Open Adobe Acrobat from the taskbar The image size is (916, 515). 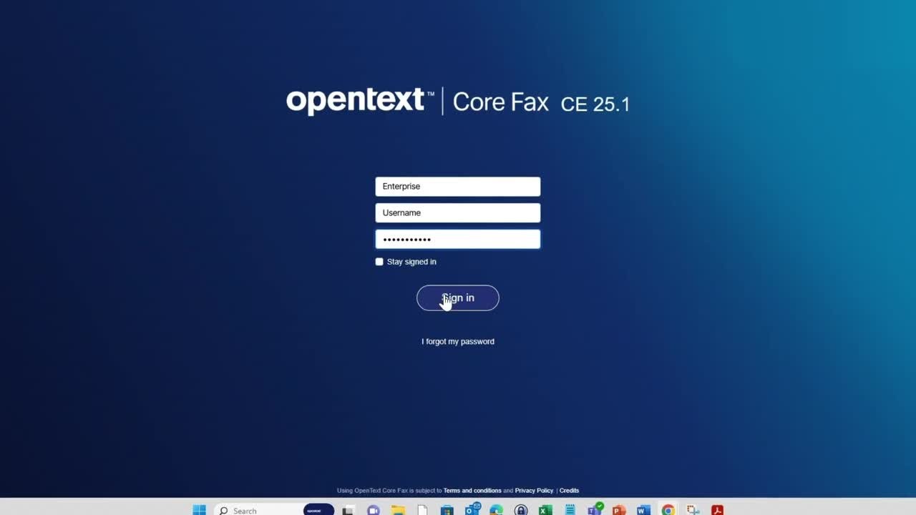coord(717,510)
